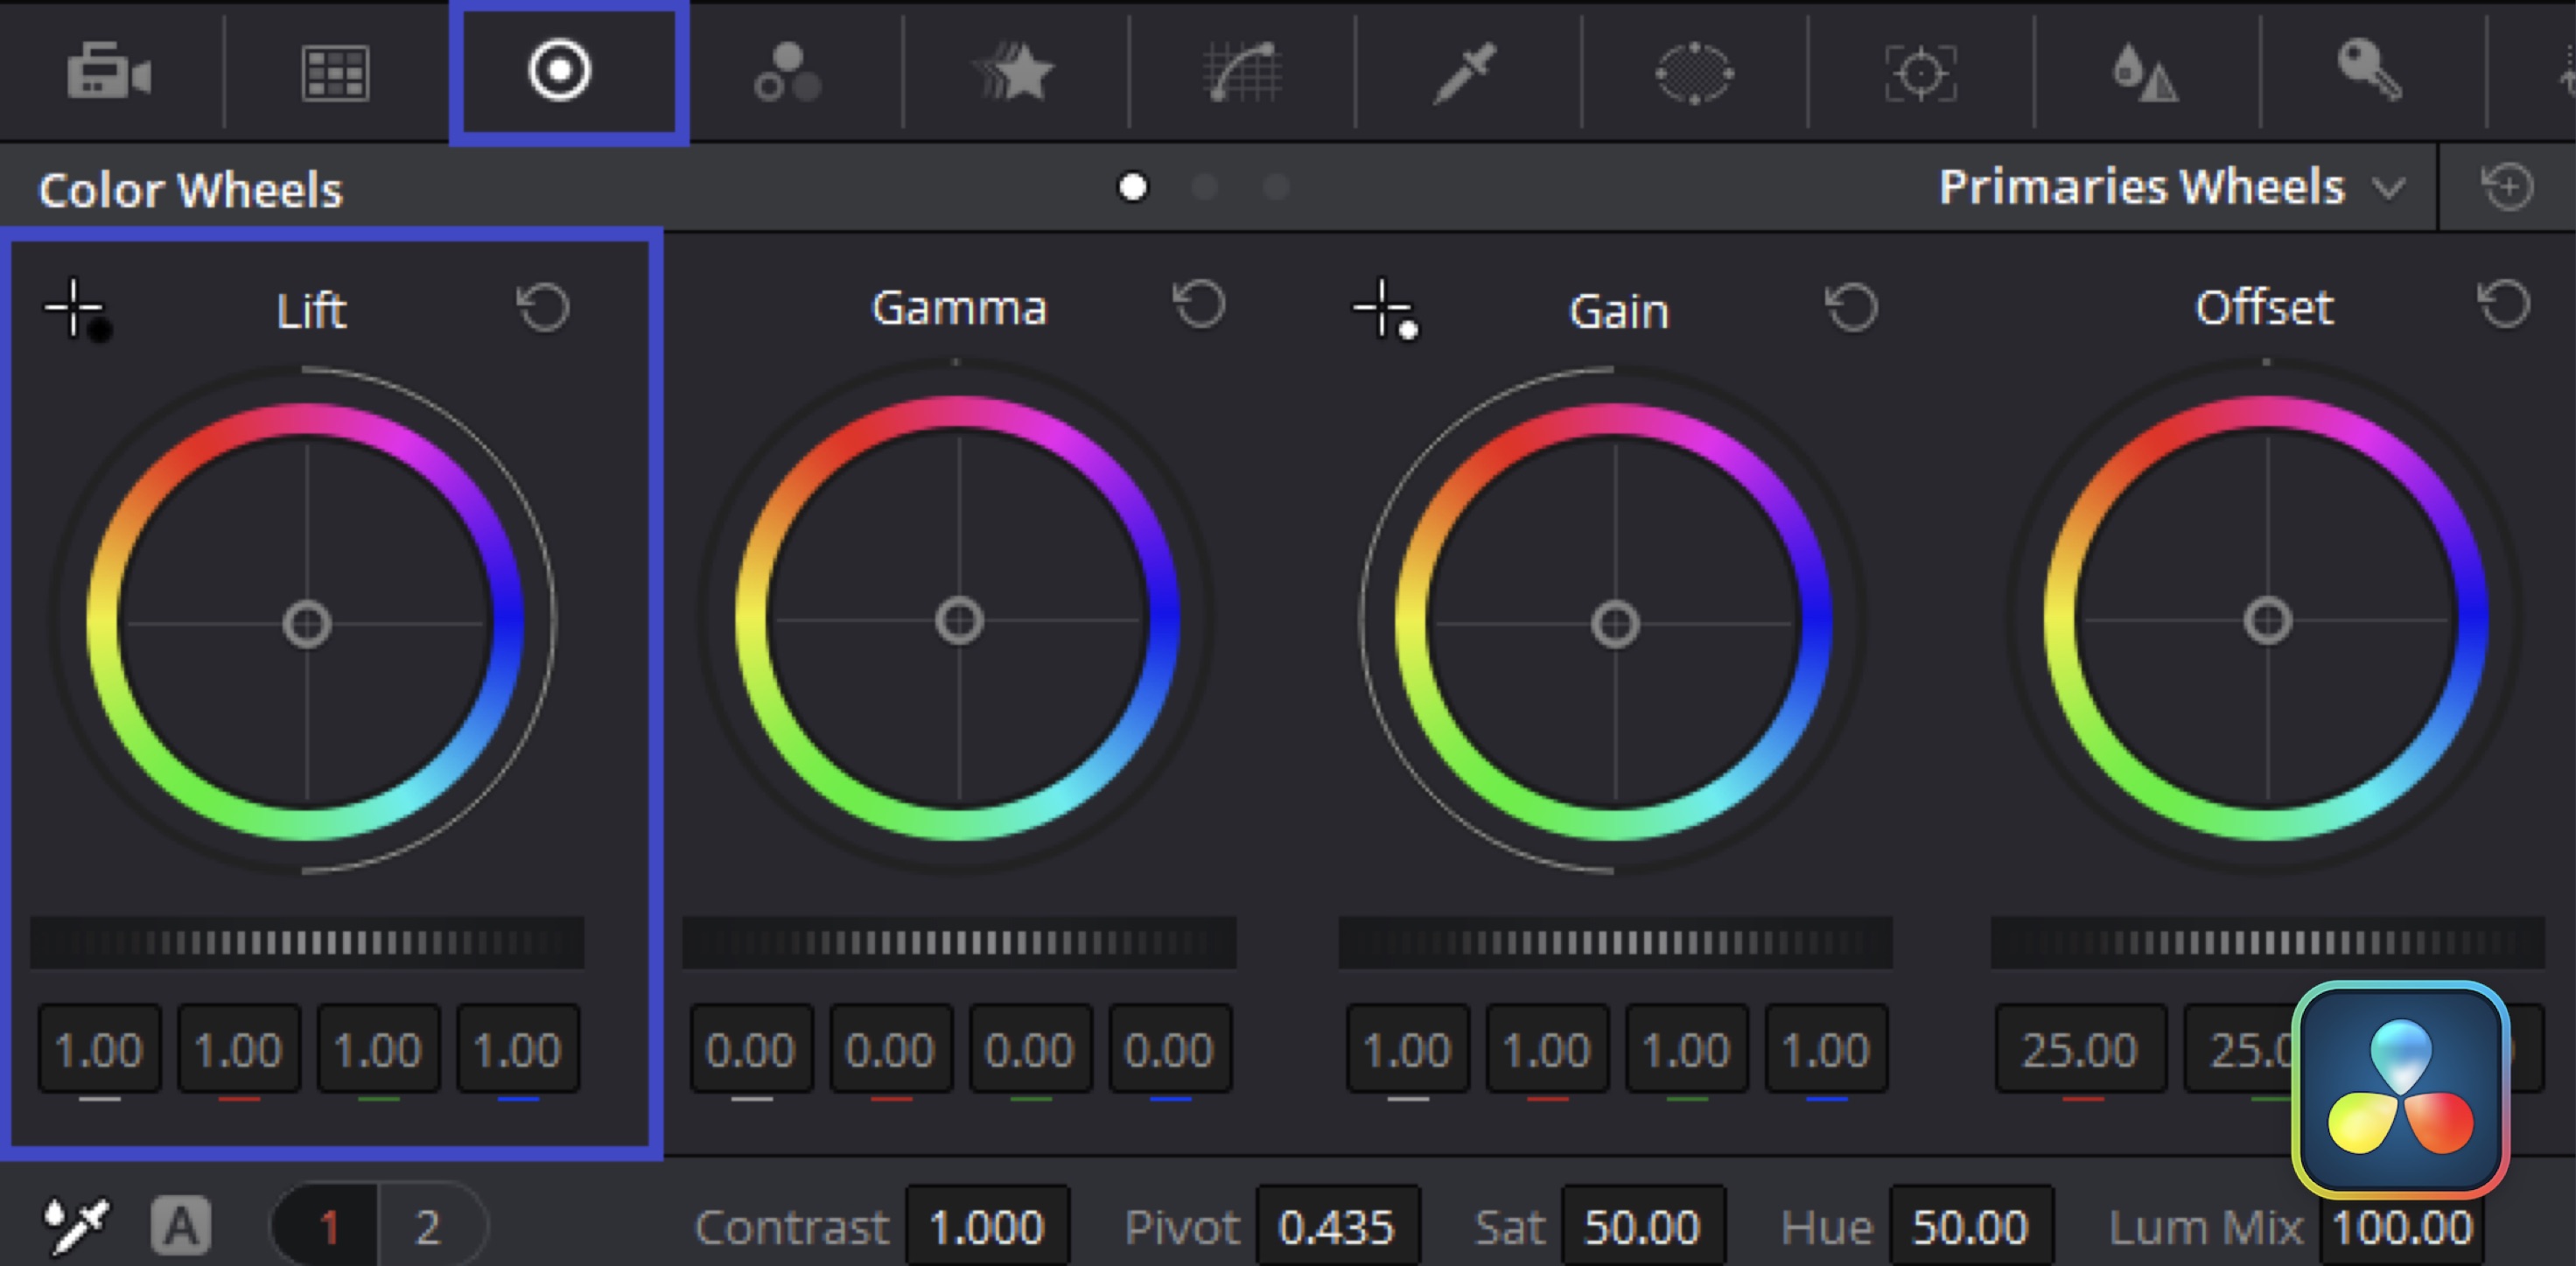Toggle the Auto Balance A button
The image size is (2576, 1266).
(181, 1225)
